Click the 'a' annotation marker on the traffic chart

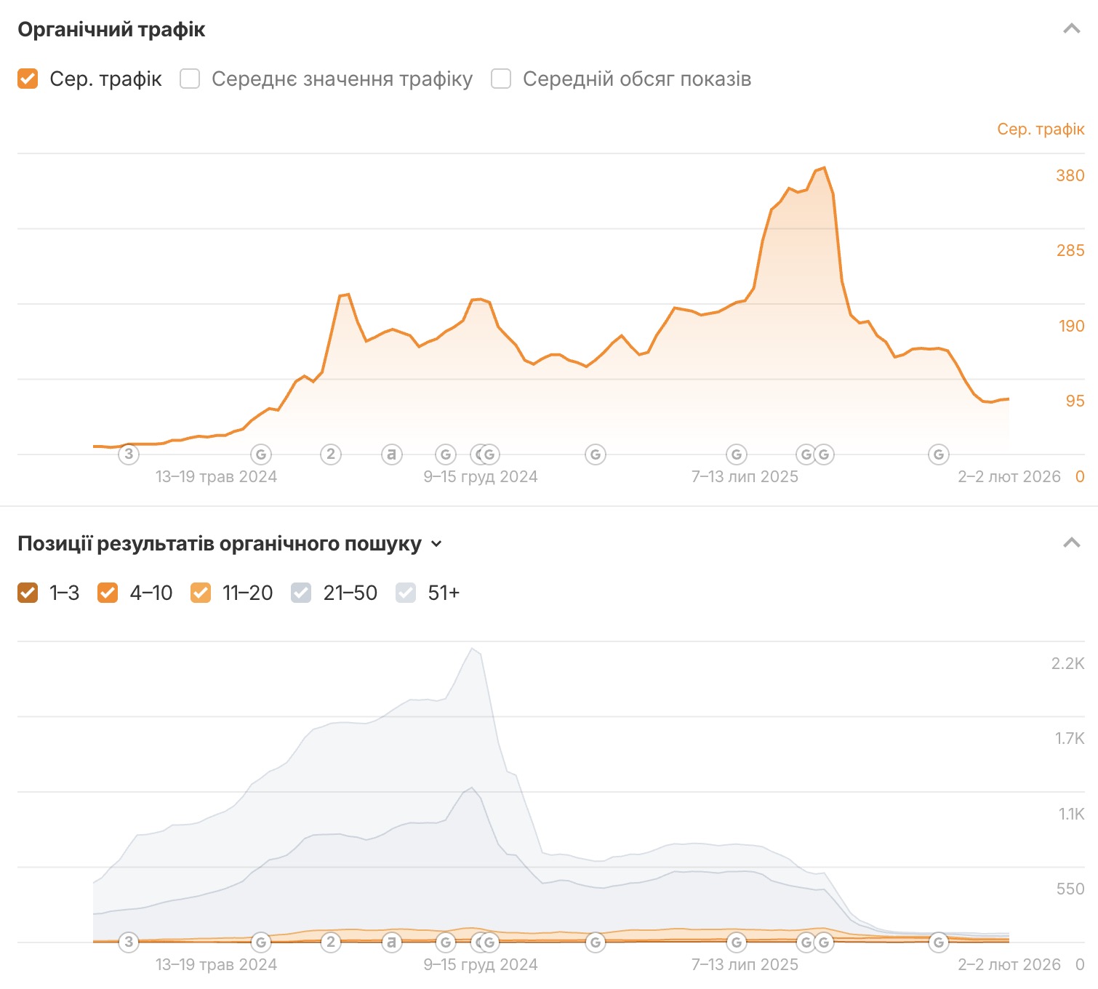[x=392, y=455]
